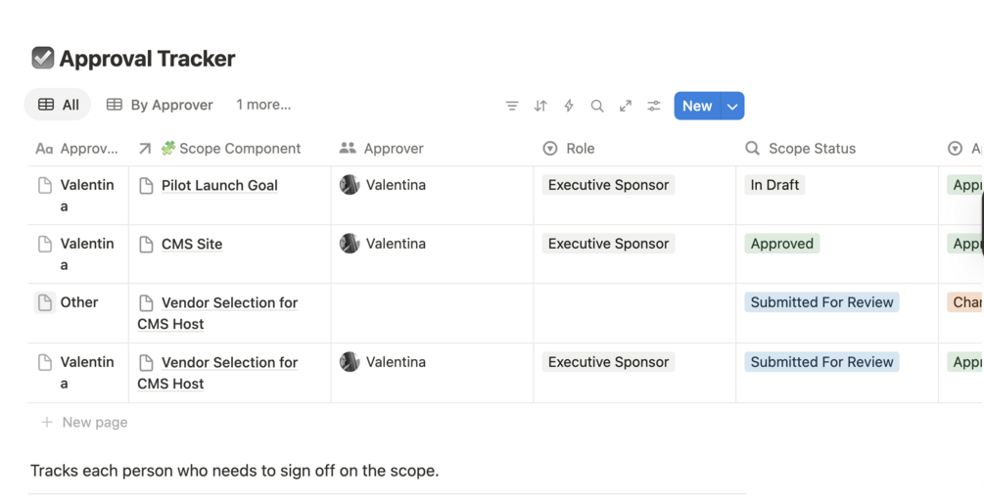
Task: Open the sort options icon
Action: 540,106
